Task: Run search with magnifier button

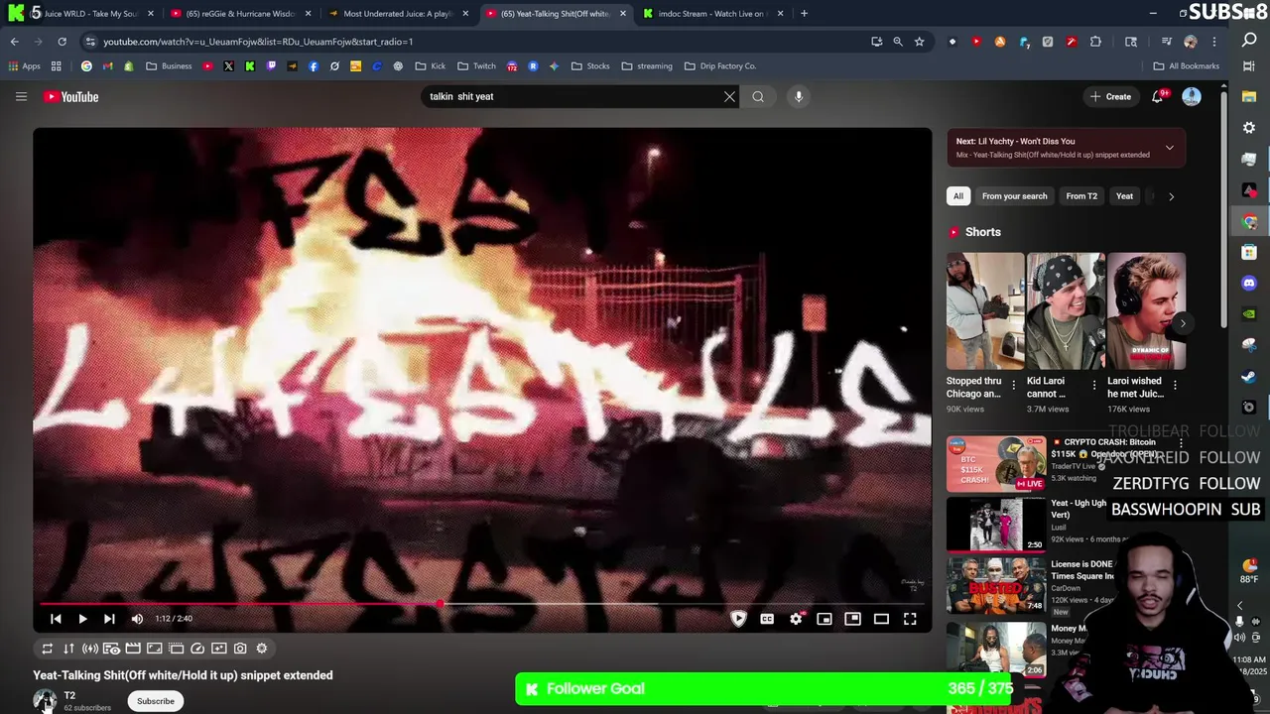Action: pos(758,96)
